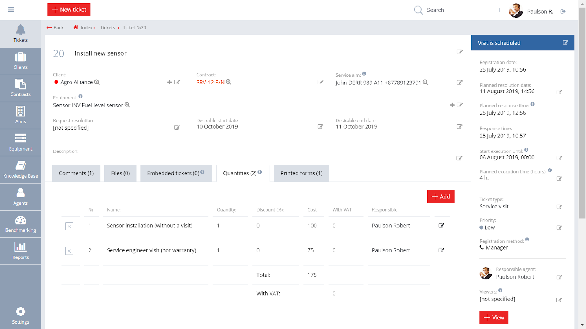Image resolution: width=586 pixels, height=329 pixels.
Task: Remove the Service engineer visit row
Action: tap(69, 251)
